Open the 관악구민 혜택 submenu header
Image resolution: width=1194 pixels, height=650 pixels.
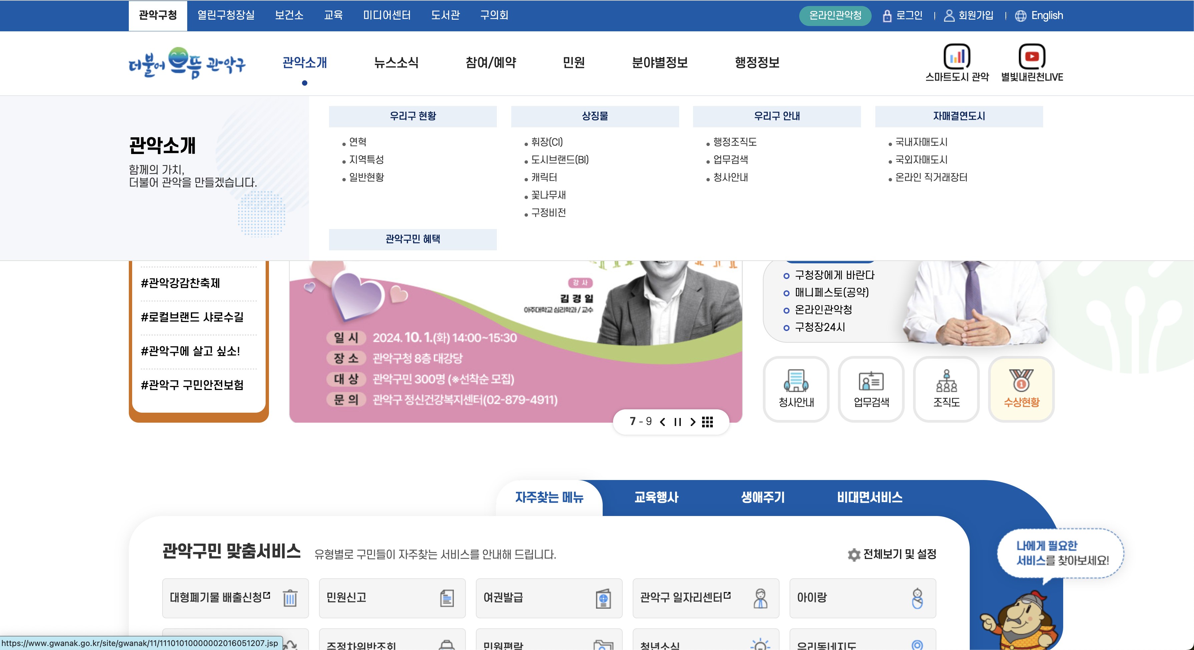(x=412, y=239)
